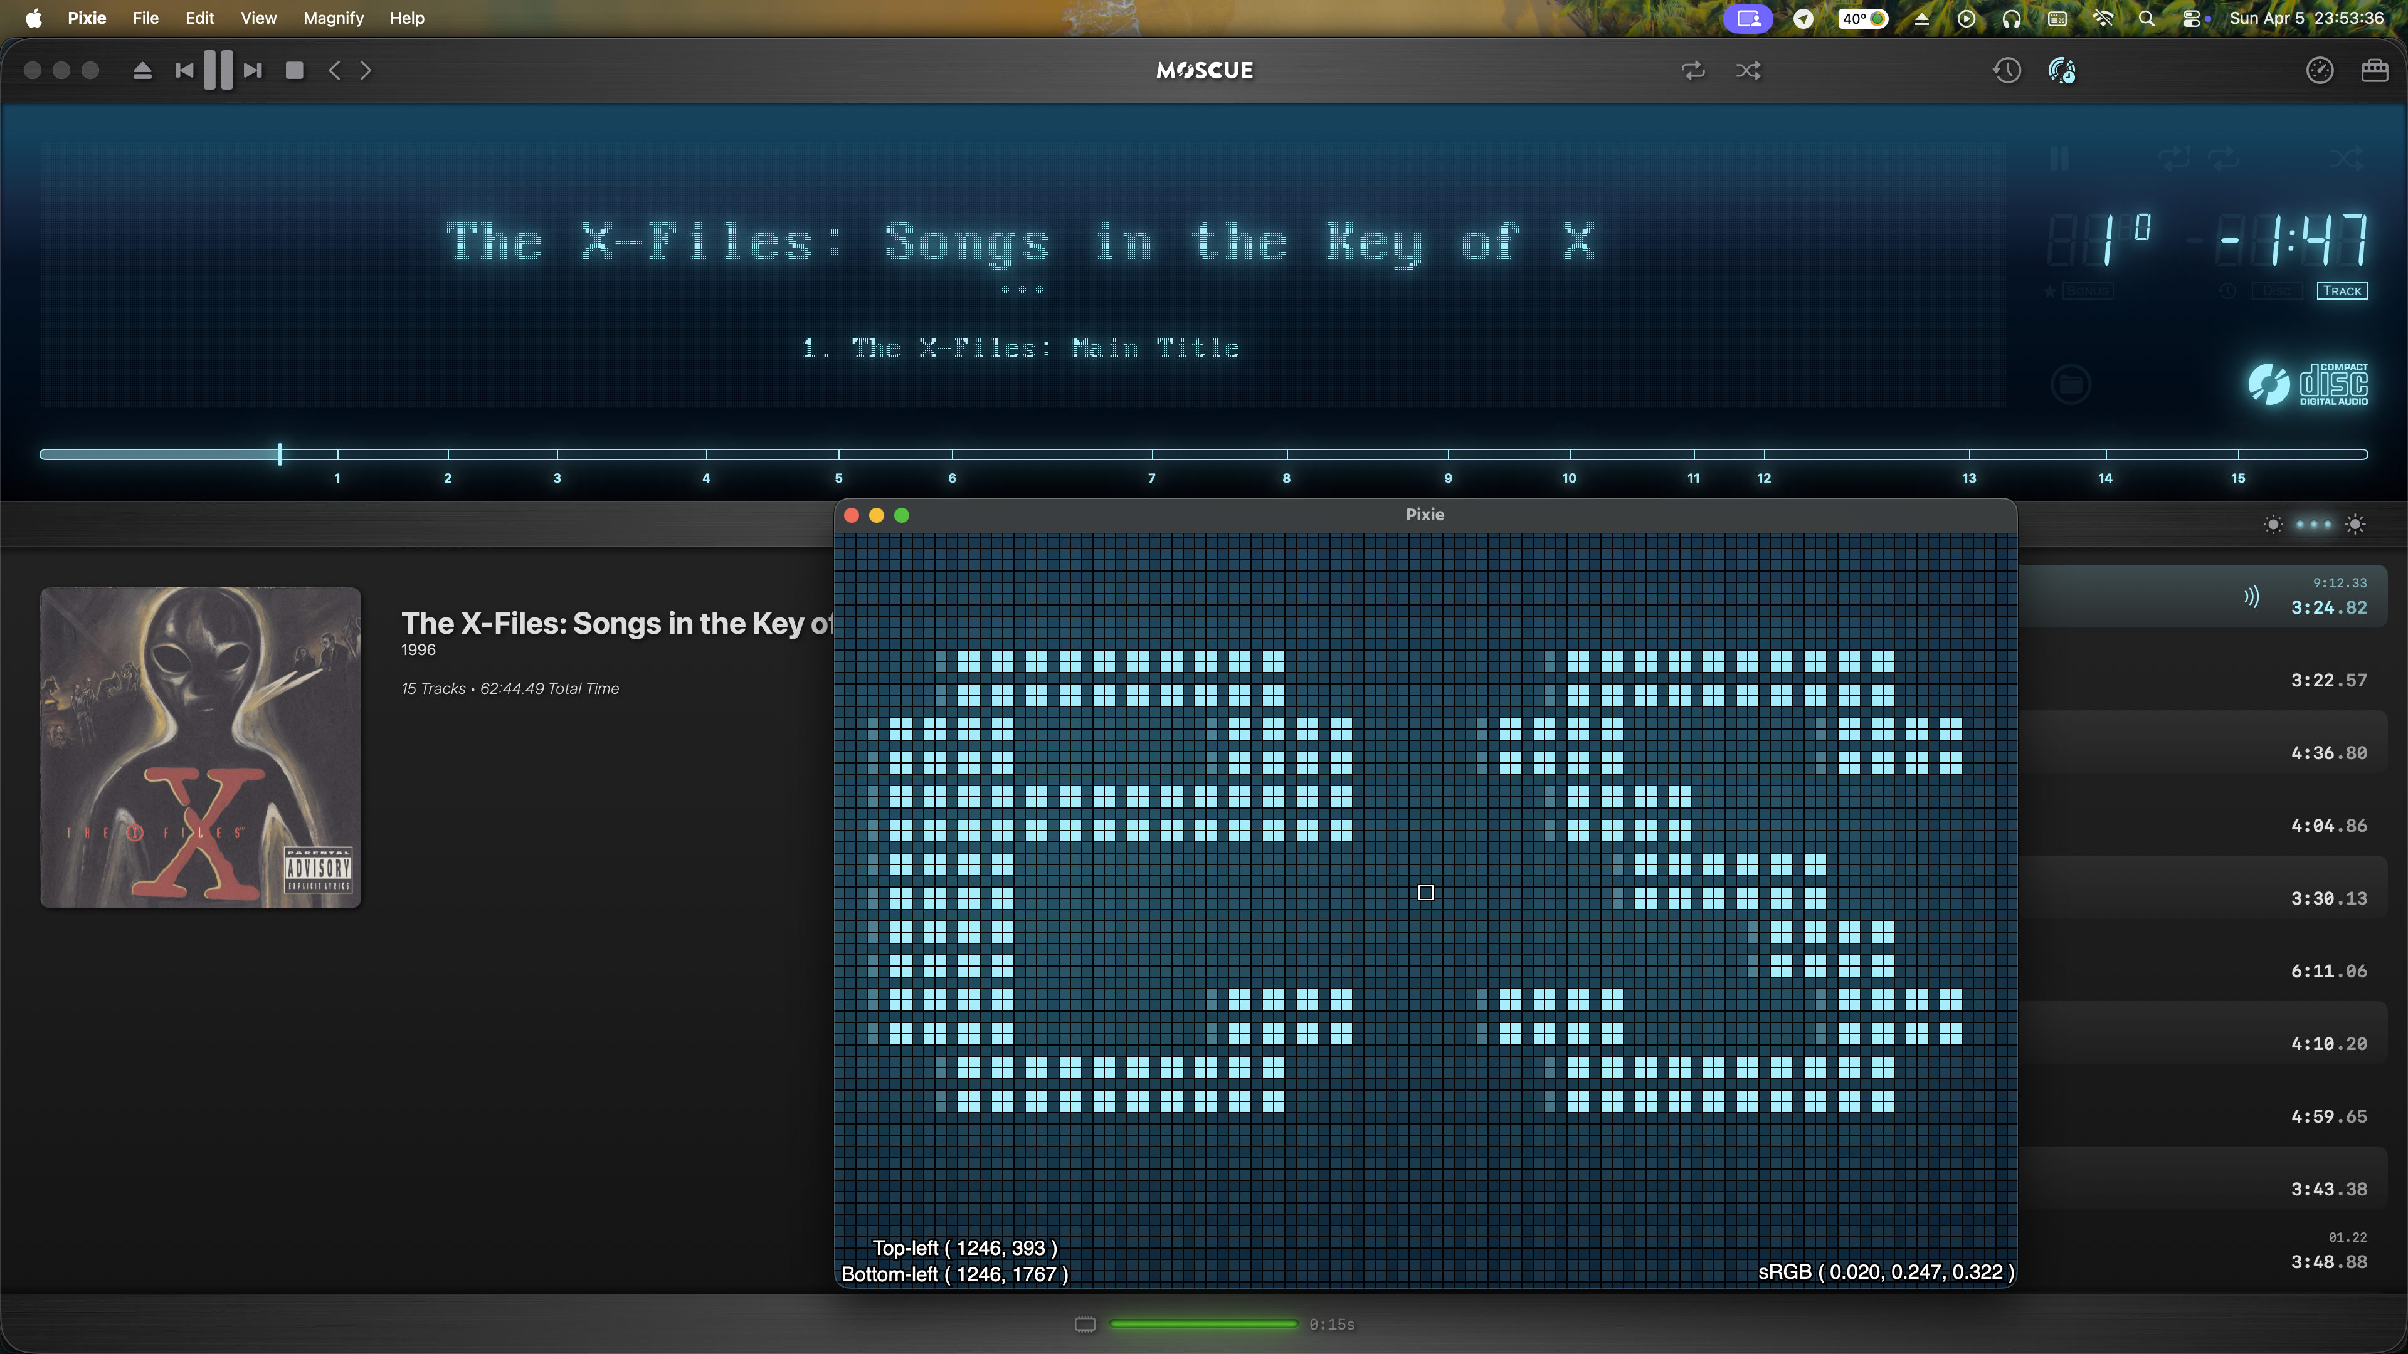2408x1354 pixels.
Task: Skip to the next track
Action: point(252,71)
